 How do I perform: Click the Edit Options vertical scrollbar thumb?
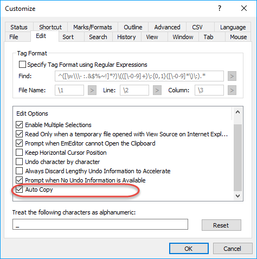[x=237, y=157]
